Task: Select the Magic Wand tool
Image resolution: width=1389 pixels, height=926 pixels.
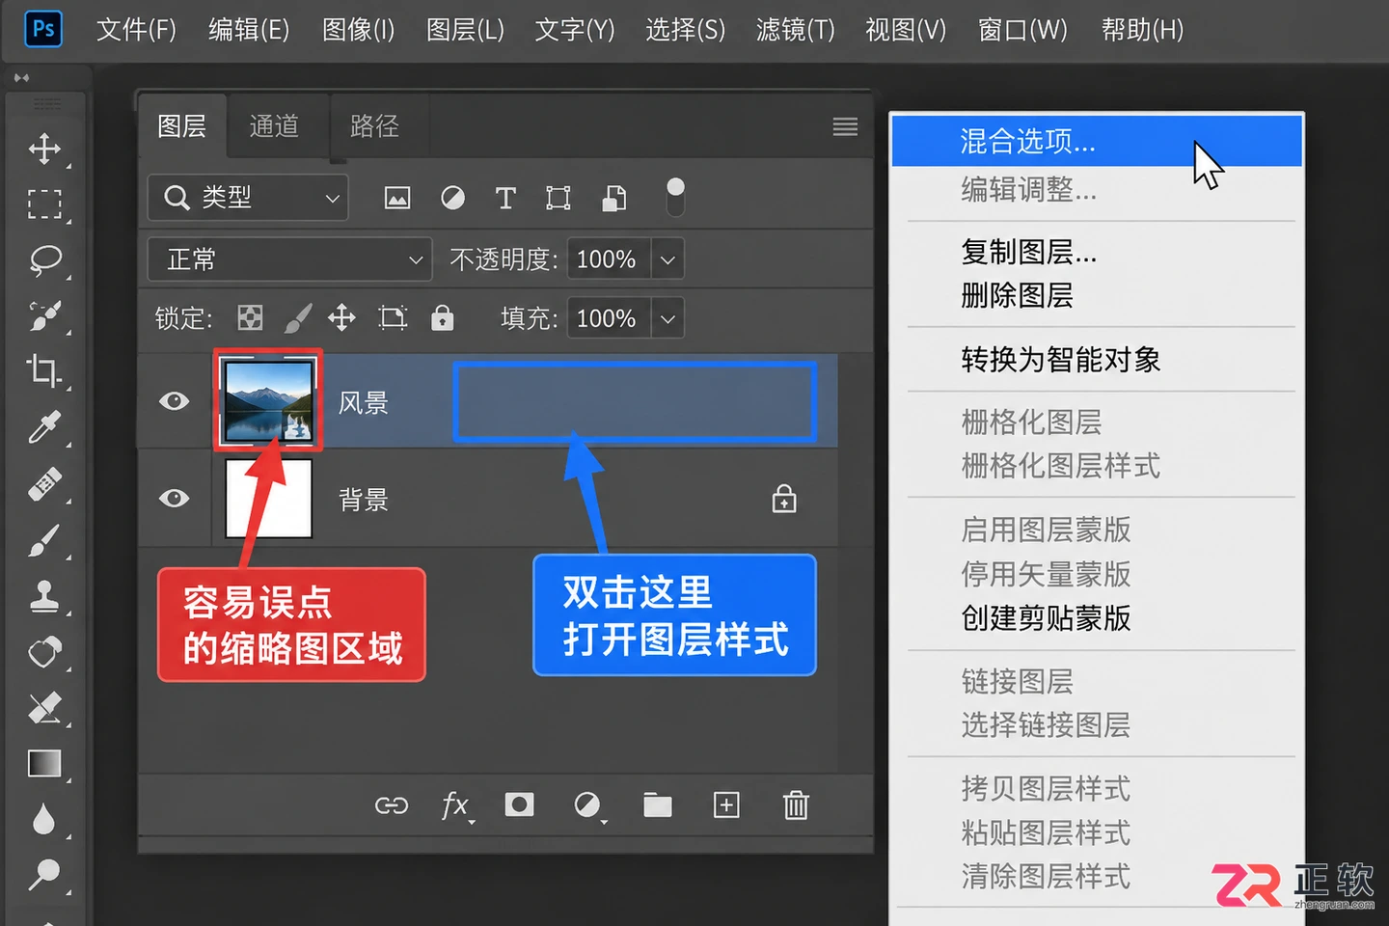Action: click(x=44, y=315)
